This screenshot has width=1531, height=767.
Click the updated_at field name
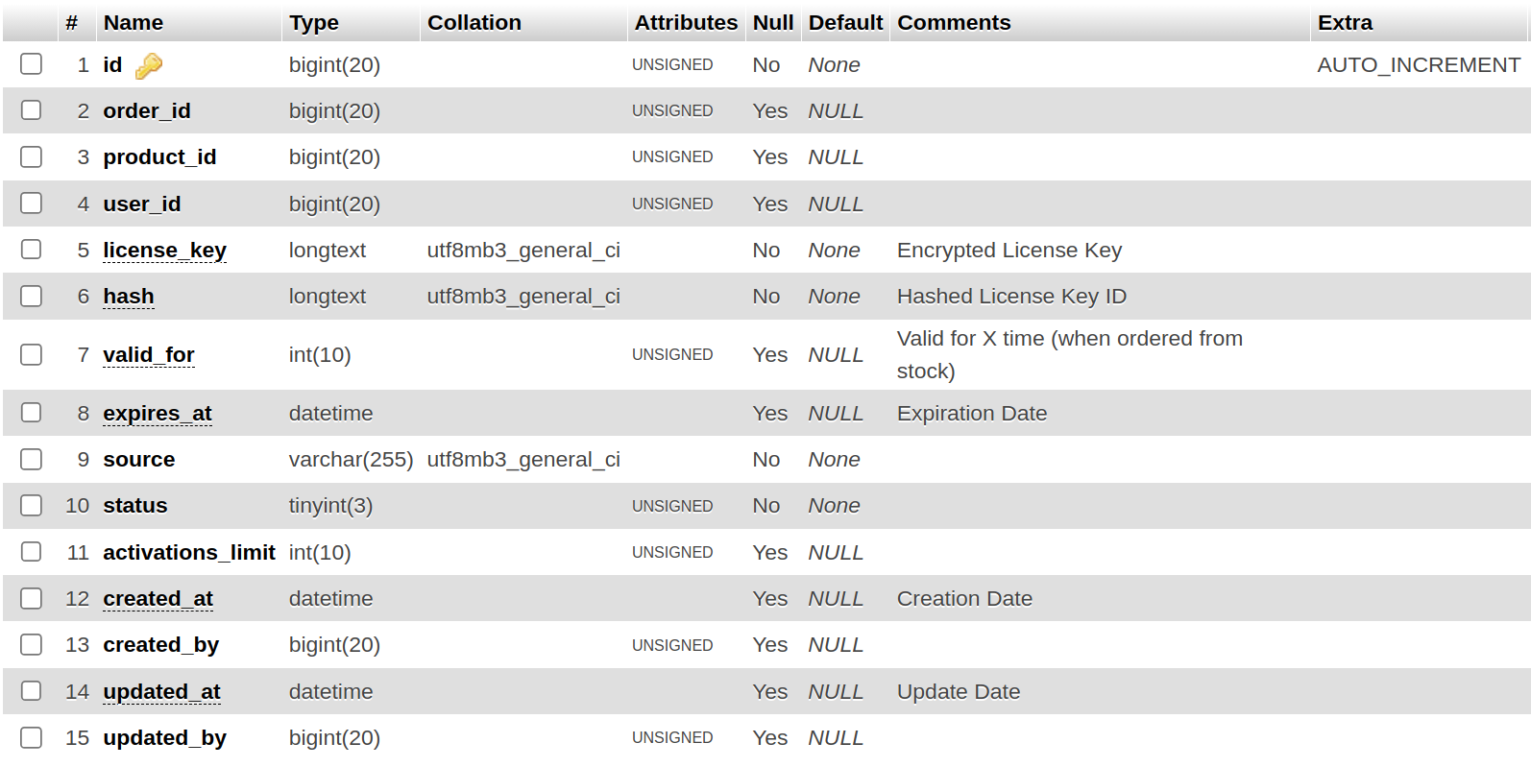161,692
